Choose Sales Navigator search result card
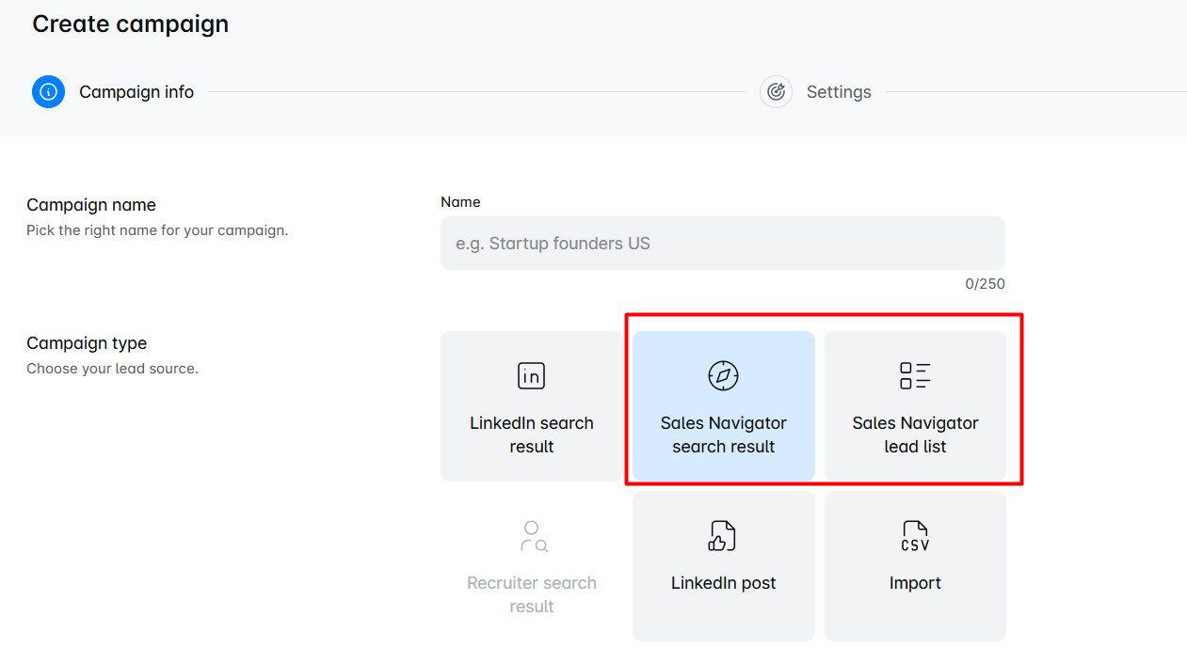 click(x=723, y=406)
